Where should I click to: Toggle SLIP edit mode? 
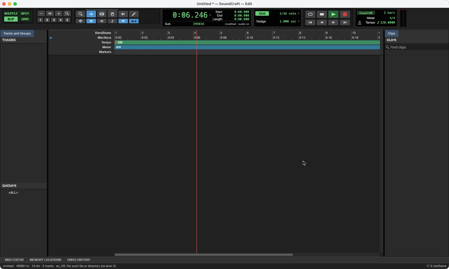pyautogui.click(x=11, y=19)
